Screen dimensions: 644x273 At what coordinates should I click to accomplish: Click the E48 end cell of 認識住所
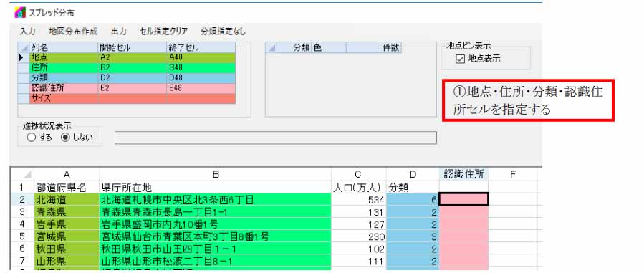coord(201,88)
